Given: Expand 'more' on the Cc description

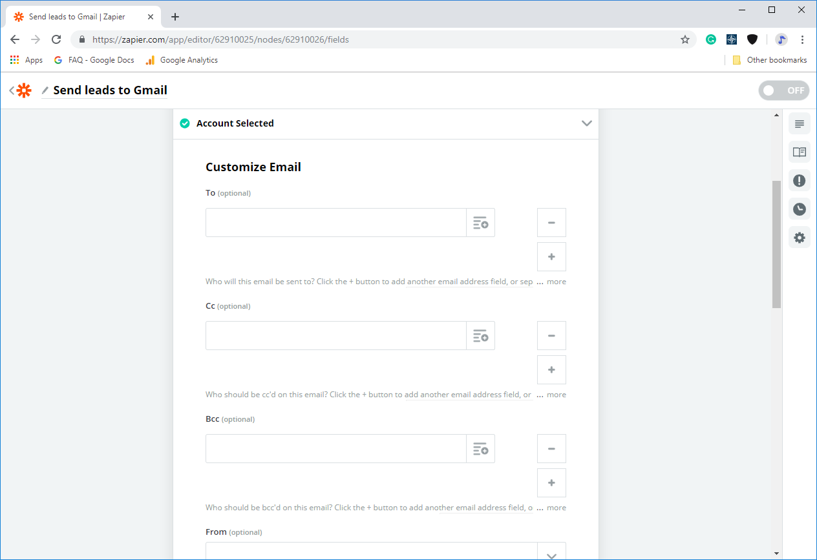Looking at the screenshot, I should point(556,395).
